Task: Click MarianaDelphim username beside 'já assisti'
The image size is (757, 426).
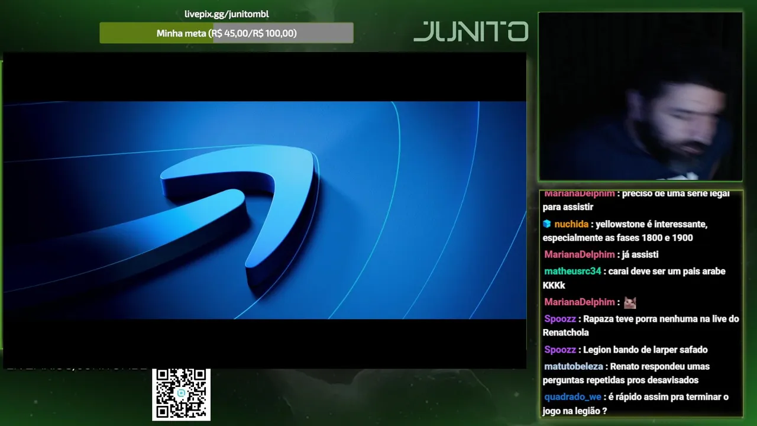Action: [580, 254]
